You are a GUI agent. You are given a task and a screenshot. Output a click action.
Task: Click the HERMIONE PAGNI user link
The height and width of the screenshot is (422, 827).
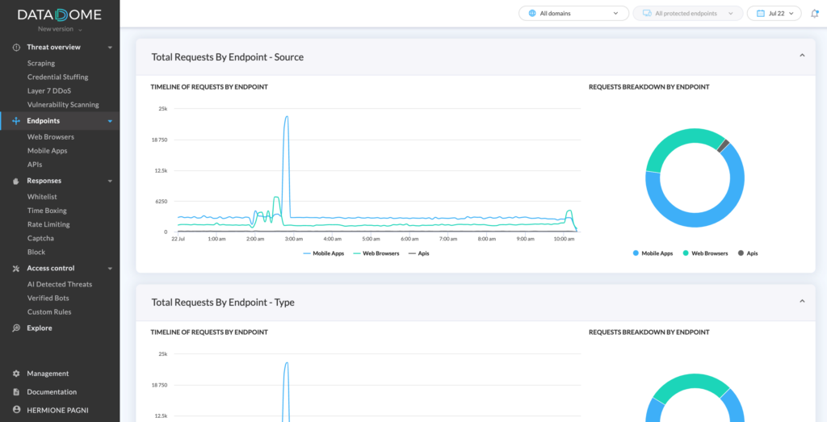tap(58, 410)
